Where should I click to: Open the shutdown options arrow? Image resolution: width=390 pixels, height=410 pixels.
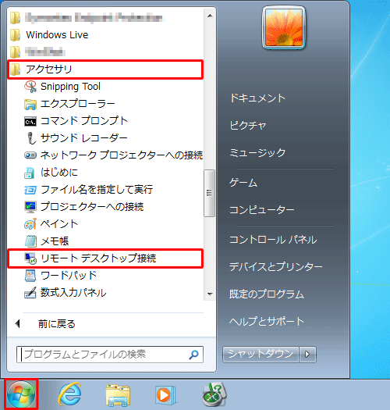[308, 355]
